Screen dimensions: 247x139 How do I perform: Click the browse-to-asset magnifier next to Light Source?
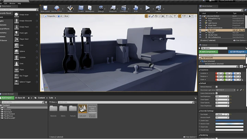pos(237,90)
